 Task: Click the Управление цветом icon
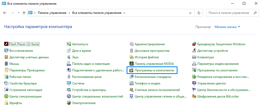pyautogui.click(x=194, y=83)
